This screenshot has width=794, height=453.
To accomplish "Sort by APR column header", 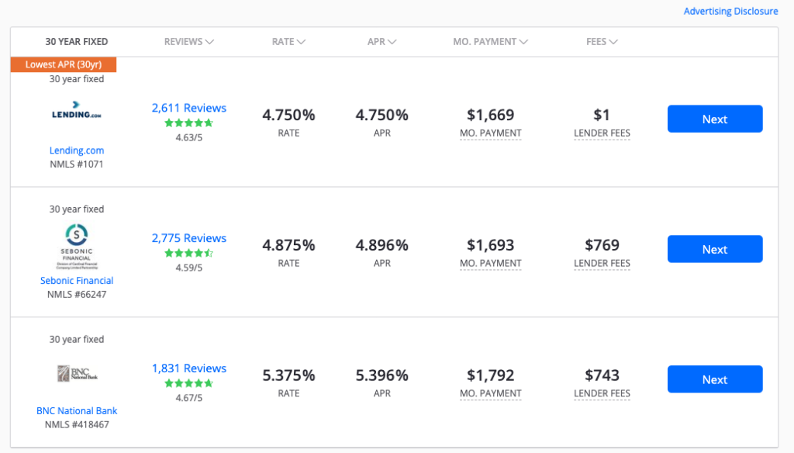I will 381,42.
